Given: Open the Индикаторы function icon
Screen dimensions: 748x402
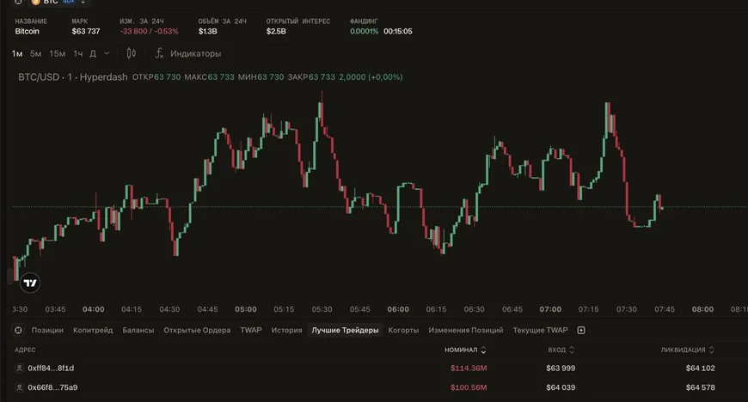Looking at the screenshot, I should coord(159,53).
